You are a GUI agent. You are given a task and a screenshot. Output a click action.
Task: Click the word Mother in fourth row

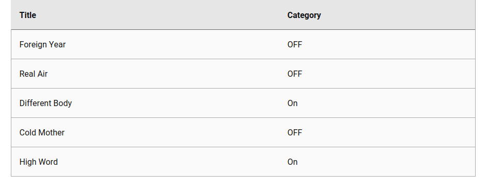(x=50, y=133)
